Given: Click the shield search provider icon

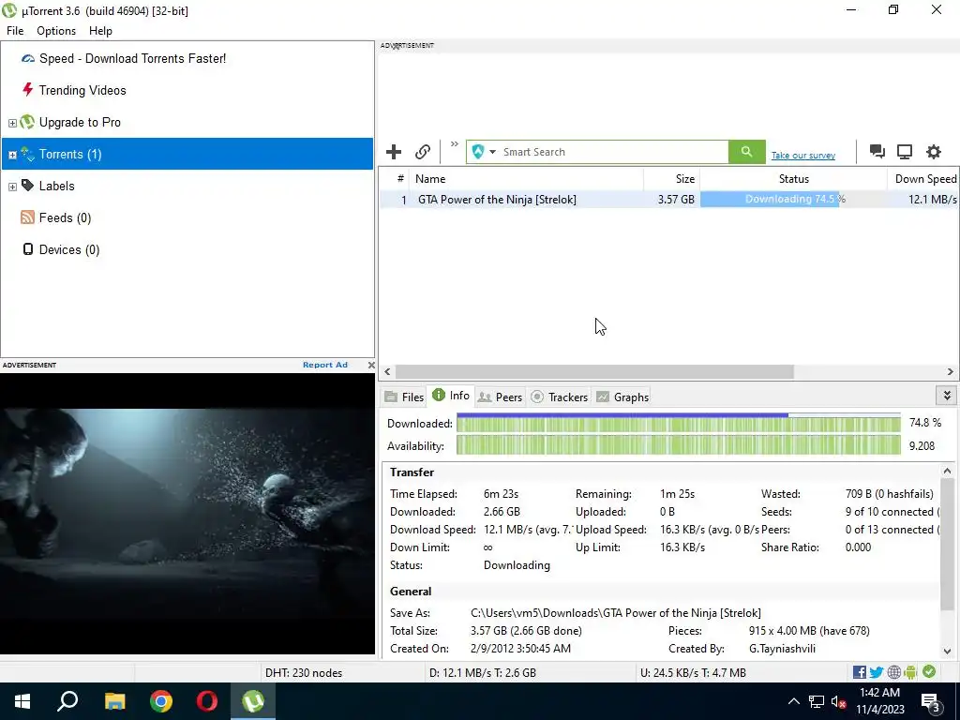Looking at the screenshot, I should click(x=477, y=151).
